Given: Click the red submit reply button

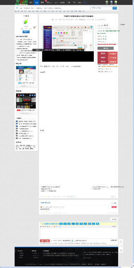Looking at the screenshot, I should pos(45,241).
